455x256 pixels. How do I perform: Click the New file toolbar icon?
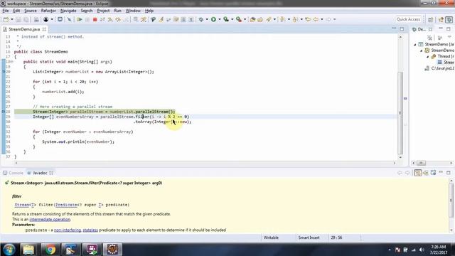(6, 19)
